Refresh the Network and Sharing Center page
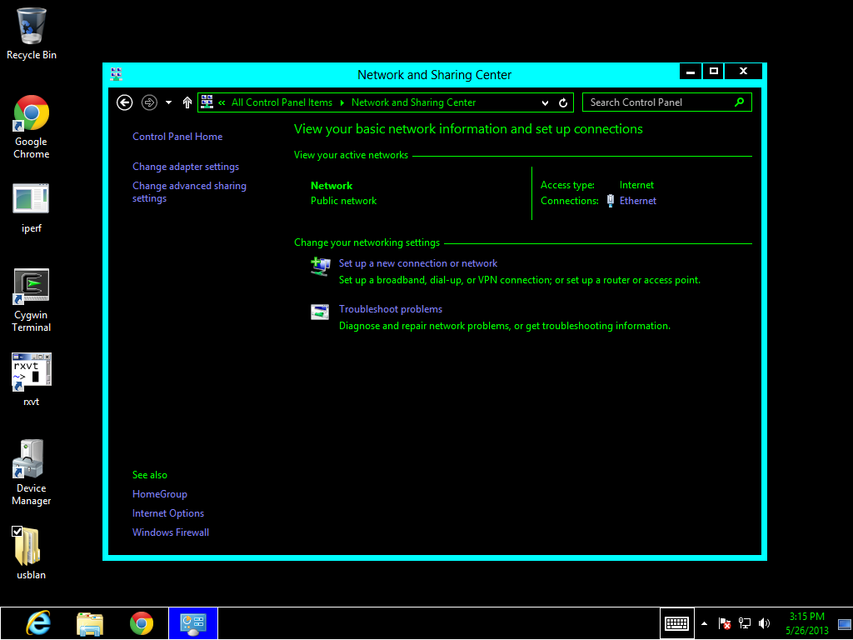This screenshot has height=640, width=853. [563, 102]
